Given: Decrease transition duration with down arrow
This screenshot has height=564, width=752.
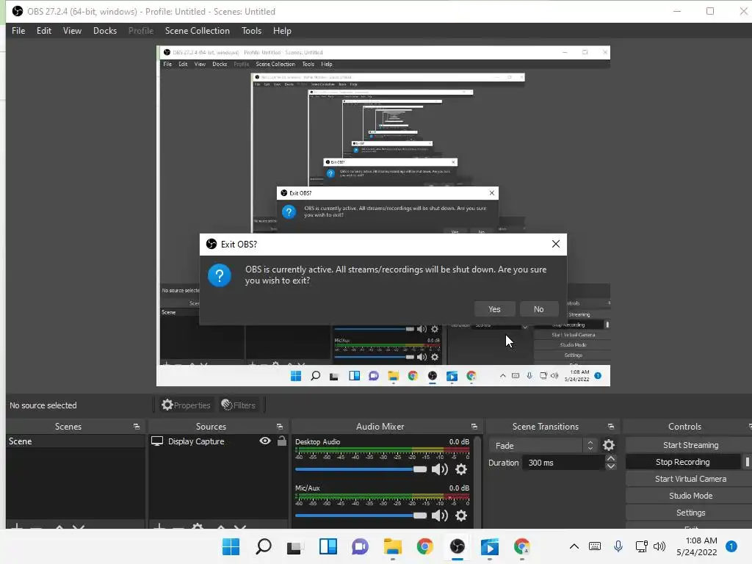Looking at the screenshot, I should (610, 466).
